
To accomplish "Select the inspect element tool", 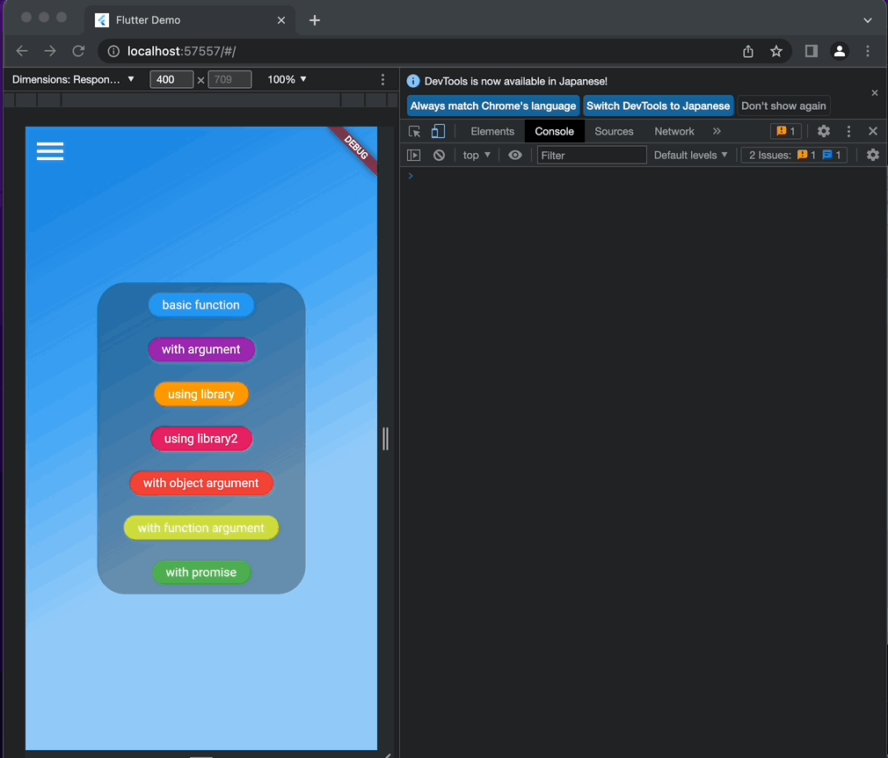I will tap(415, 131).
